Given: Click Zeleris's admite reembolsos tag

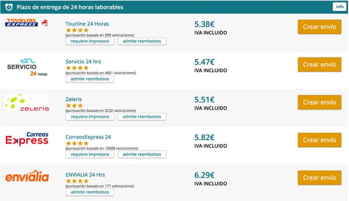Looking at the screenshot, I should coord(142,117).
